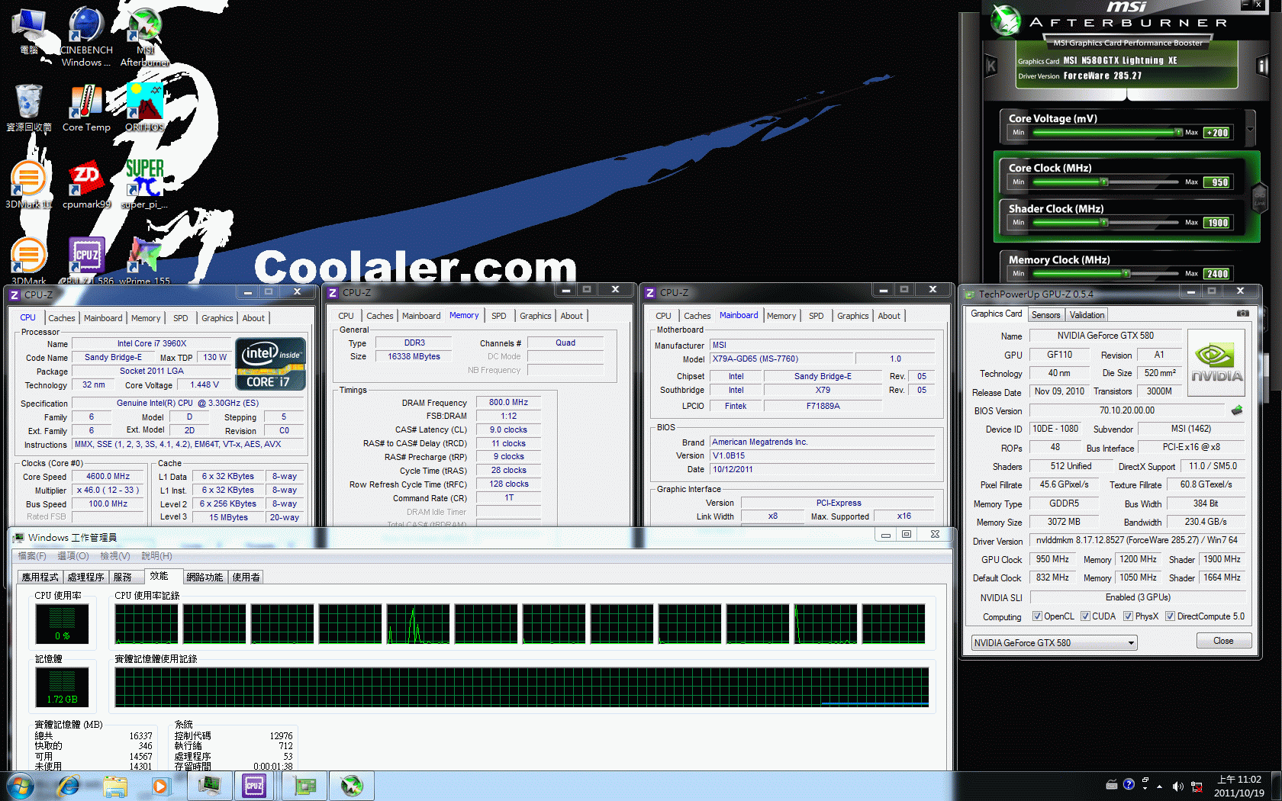The width and height of the screenshot is (1282, 801).
Task: Click the X79A-GD65 (MS-7760) model field
Action: (781, 359)
